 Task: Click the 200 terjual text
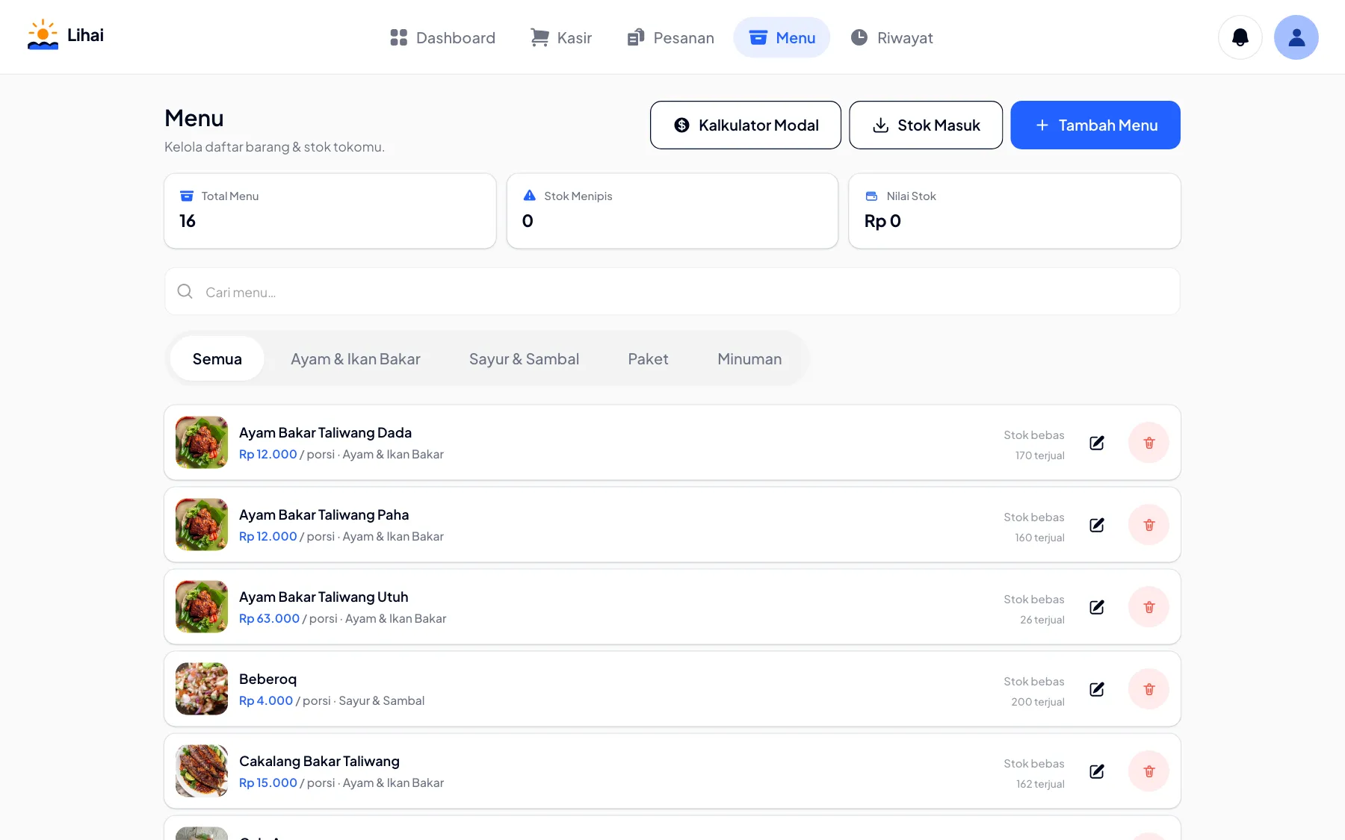tap(1038, 702)
